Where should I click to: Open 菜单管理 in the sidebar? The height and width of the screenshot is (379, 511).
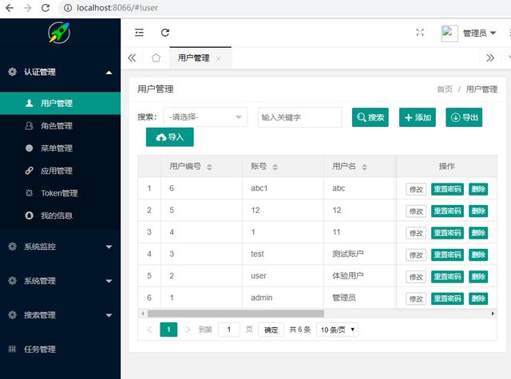[61, 148]
